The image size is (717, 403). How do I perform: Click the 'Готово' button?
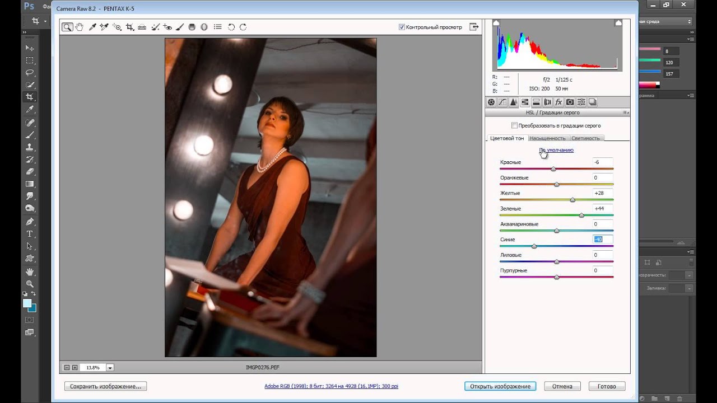607,386
